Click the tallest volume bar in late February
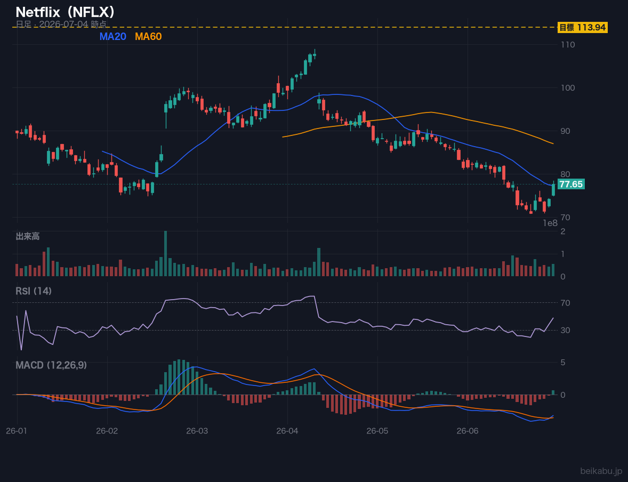Image resolution: width=628 pixels, height=482 pixels. [x=165, y=253]
